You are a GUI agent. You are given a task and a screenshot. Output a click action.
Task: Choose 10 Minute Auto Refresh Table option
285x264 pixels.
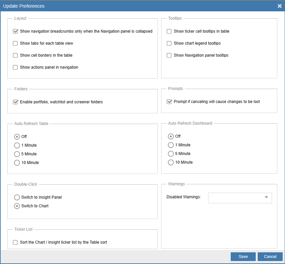17,163
